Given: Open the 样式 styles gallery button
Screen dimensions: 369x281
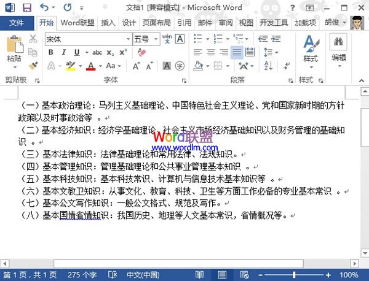Looking at the screenshot, I should (x=311, y=49).
